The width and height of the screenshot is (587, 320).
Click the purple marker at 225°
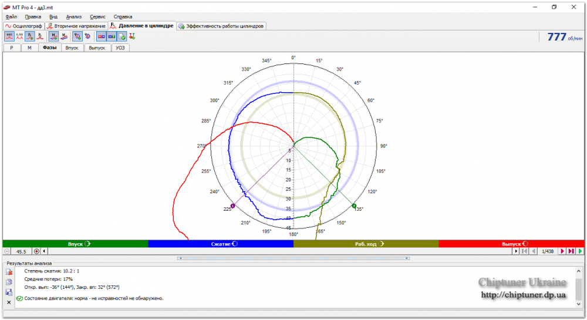233,206
